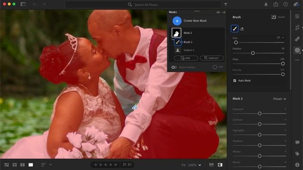303x170 pixels.
Task: Adjust the Shadows slider handle
Action: [x=259, y=145]
